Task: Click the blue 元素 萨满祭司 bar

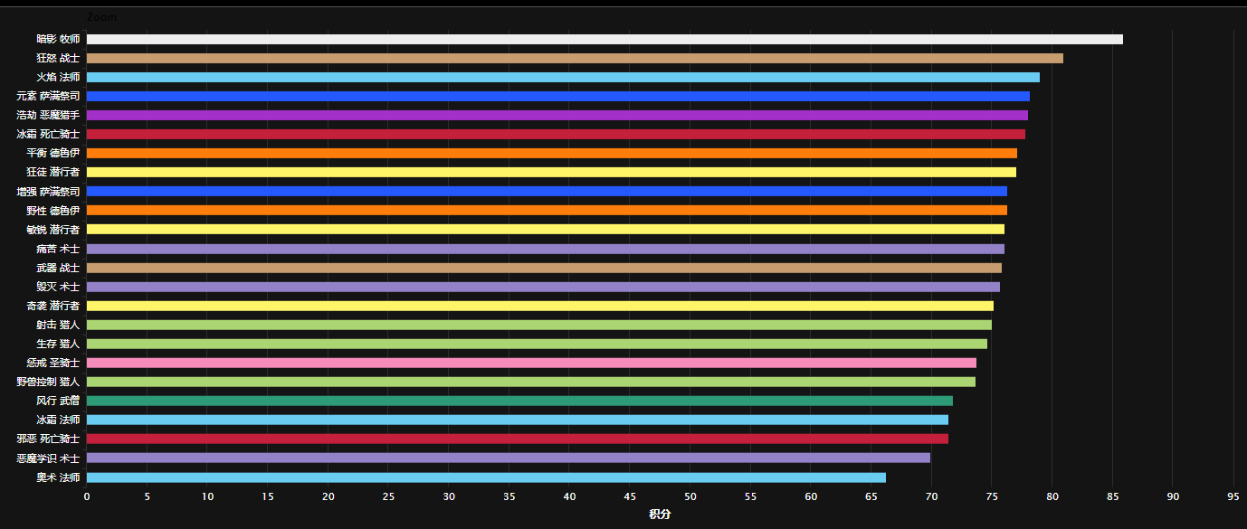Action: 557,96
